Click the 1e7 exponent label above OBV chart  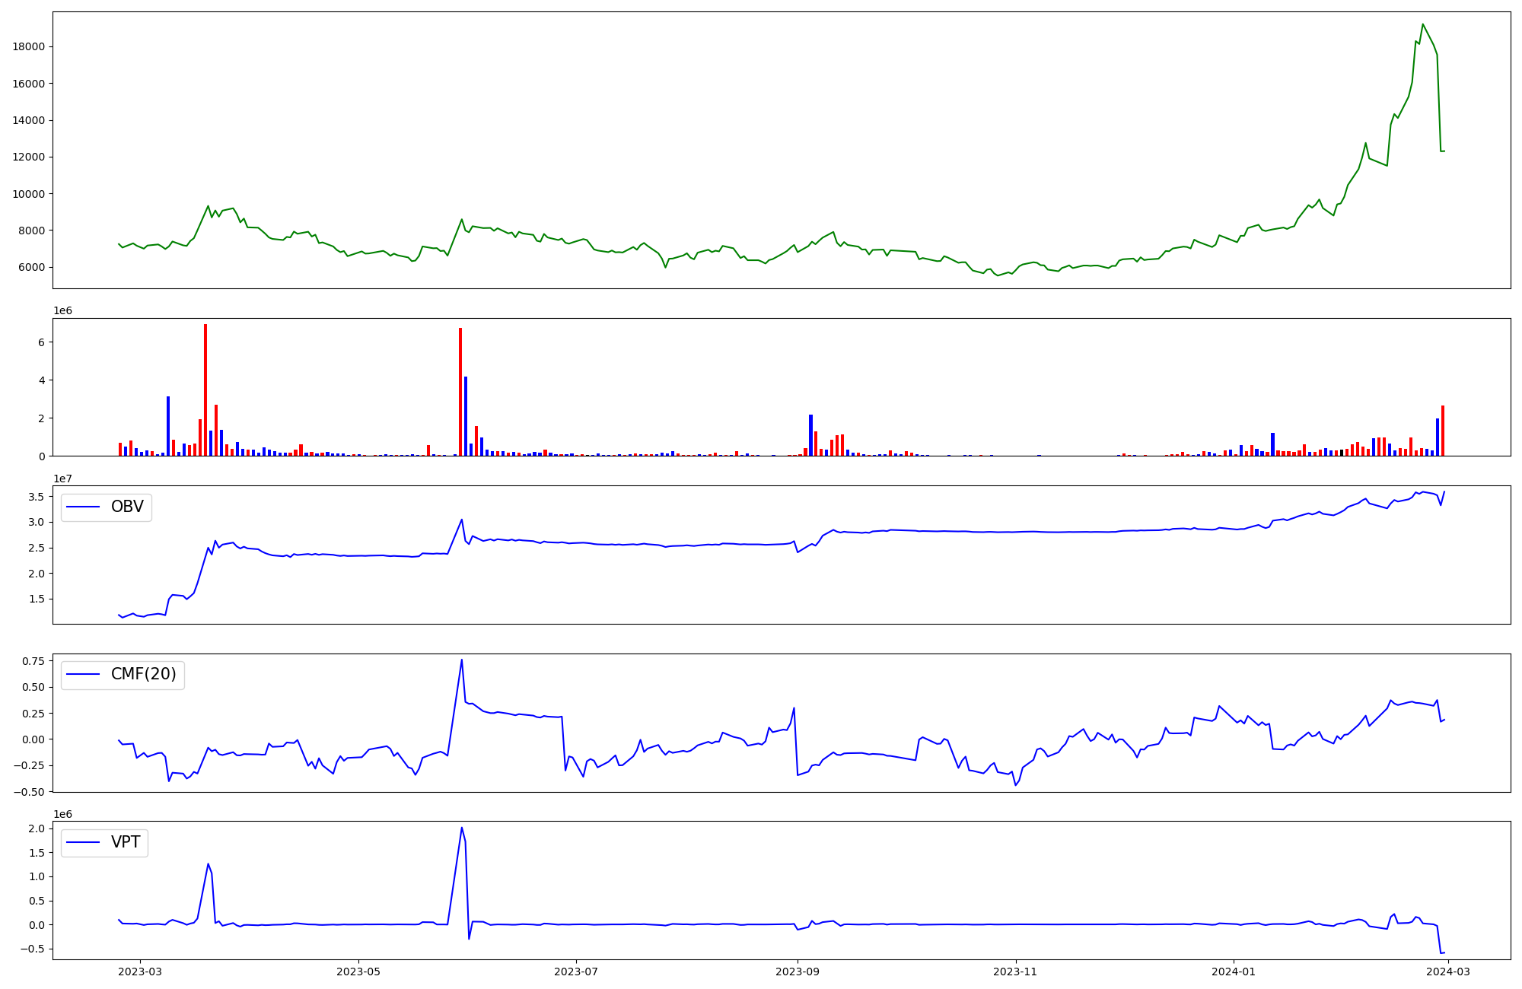[62, 479]
